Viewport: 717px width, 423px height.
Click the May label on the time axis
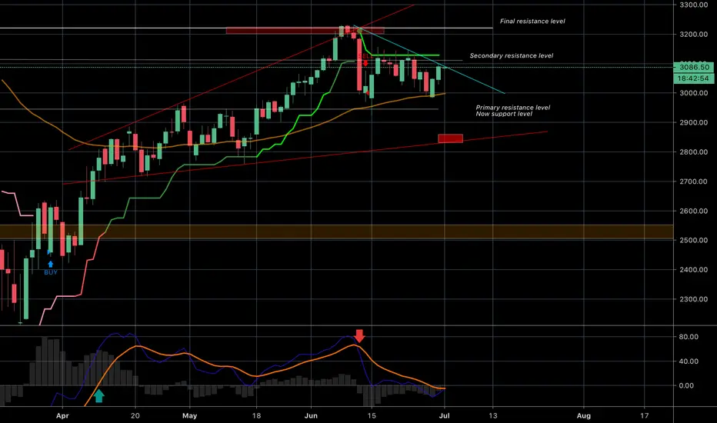tap(189, 415)
